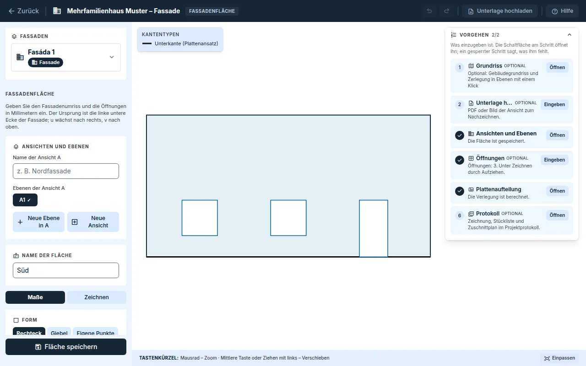This screenshot has width=586, height=366.
Task: Click checkmark icon for Ansichten und Ebenen
Action: 460,135
